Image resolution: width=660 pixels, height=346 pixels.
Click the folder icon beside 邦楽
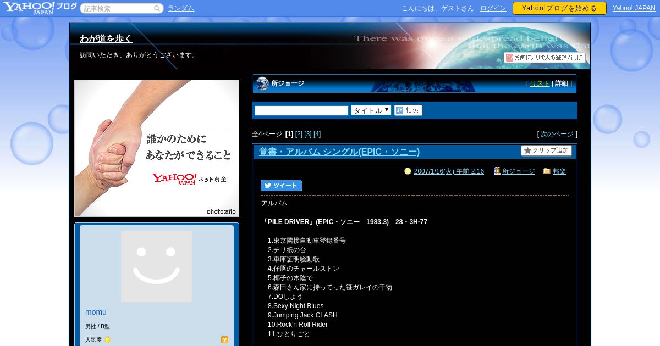pos(547,171)
